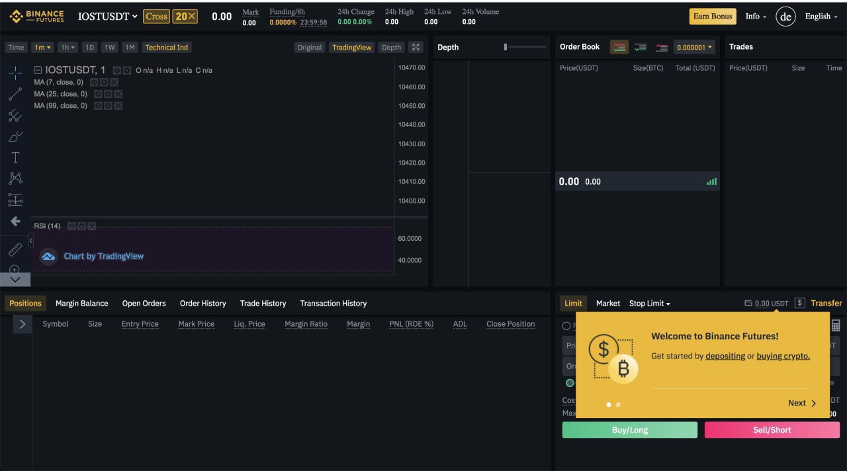Viewport: 847px width, 471px height.
Task: Select the crosshair cursor tool
Action: point(15,73)
